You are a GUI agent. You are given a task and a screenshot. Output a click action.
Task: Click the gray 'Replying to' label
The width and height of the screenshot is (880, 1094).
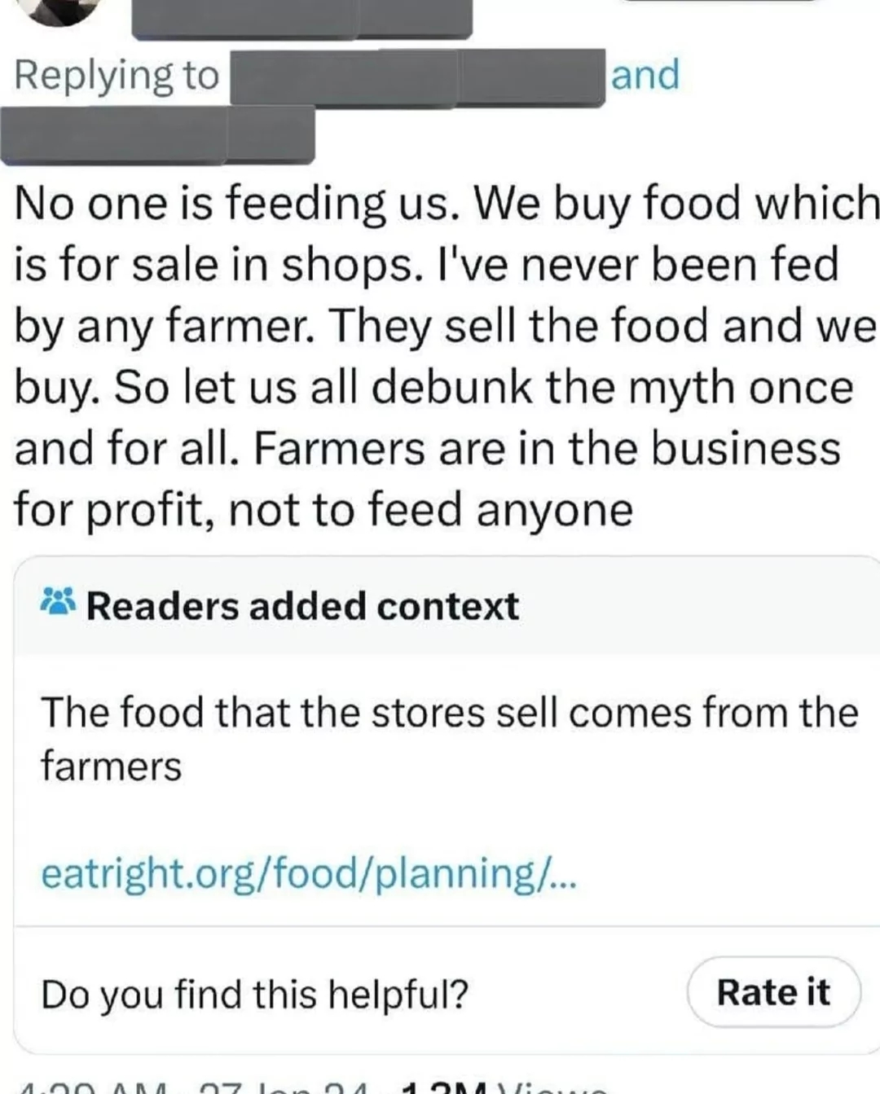pos(117,76)
